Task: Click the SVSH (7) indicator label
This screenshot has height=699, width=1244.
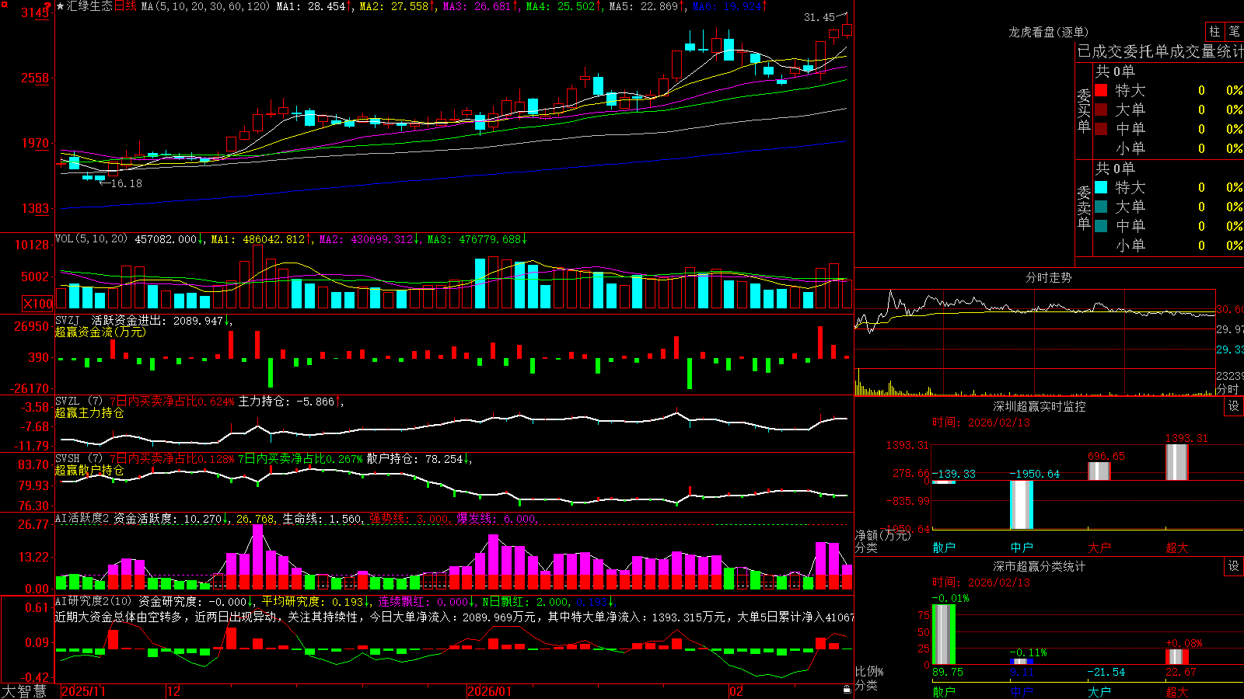Action: click(x=79, y=459)
